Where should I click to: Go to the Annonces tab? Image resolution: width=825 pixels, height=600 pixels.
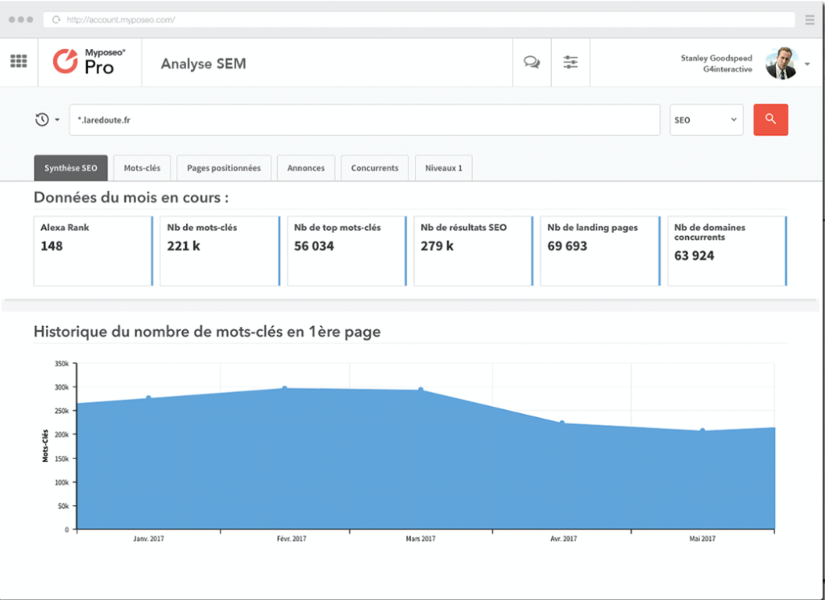point(305,168)
